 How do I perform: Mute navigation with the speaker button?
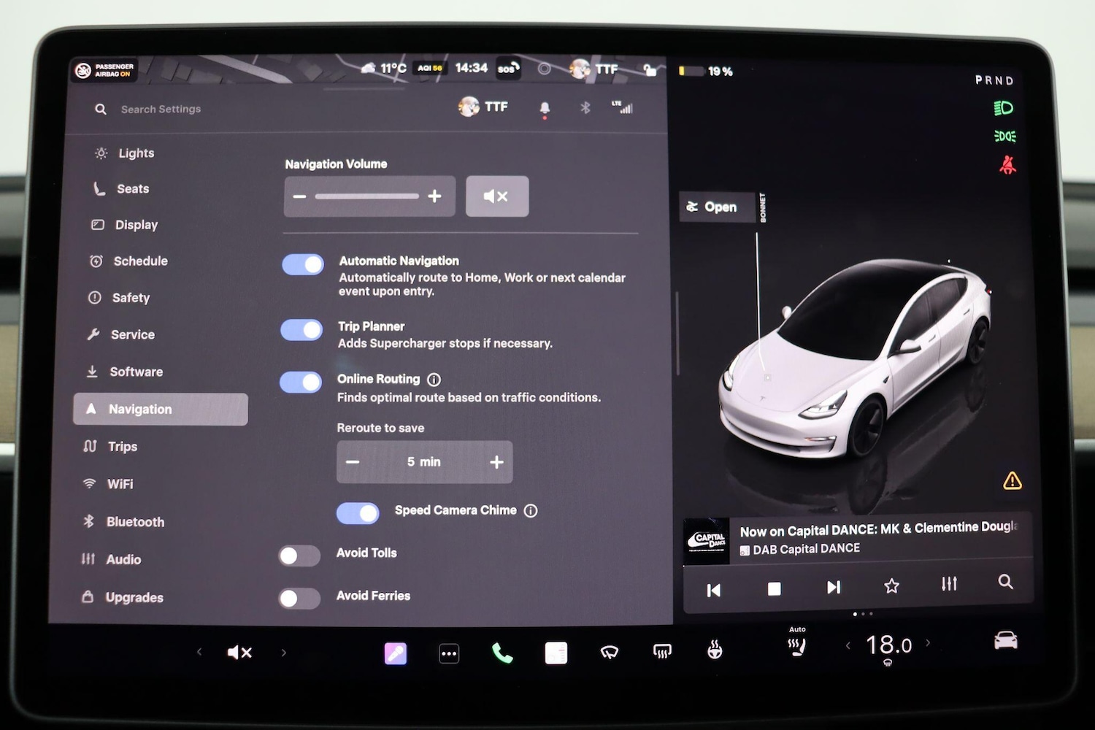(x=497, y=196)
